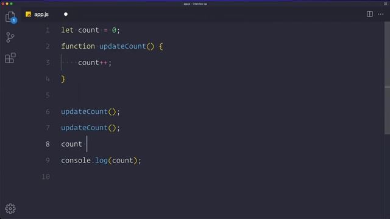The height and width of the screenshot is (219, 390).
Task: Click the closing brace on line 4
Action: (x=63, y=79)
